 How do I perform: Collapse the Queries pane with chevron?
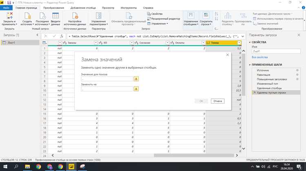pyautogui.click(x=37, y=35)
